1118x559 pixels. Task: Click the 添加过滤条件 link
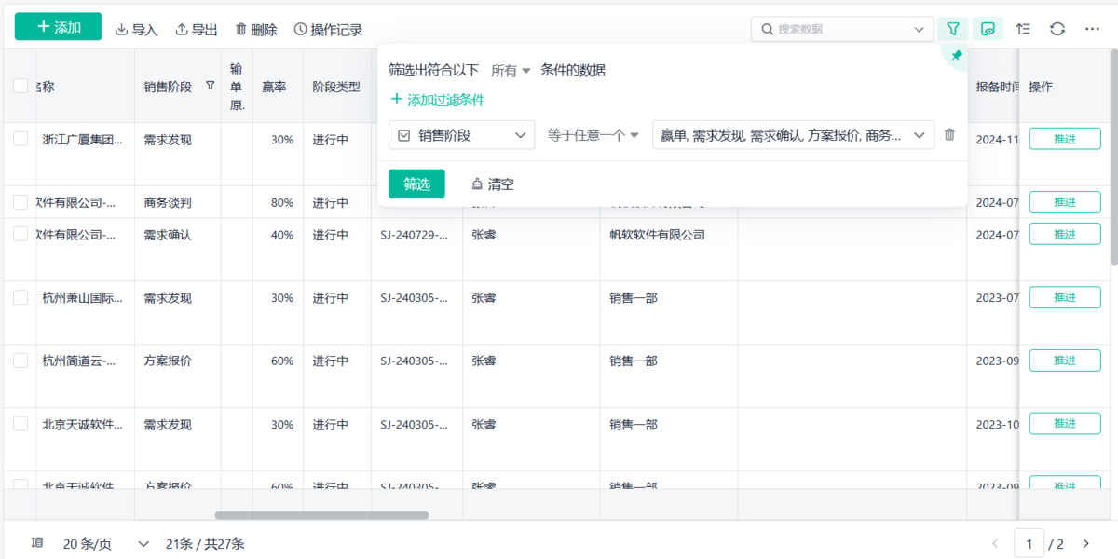click(437, 100)
